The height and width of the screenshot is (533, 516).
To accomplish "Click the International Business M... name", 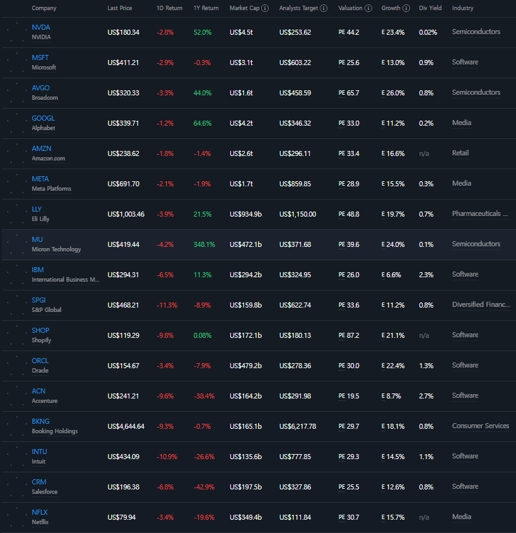I will click(66, 279).
